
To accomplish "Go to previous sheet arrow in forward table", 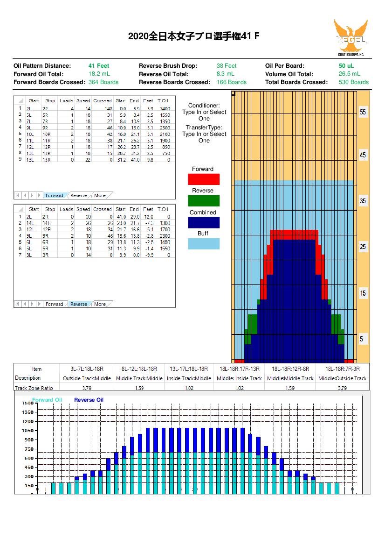I will (x=25, y=195).
